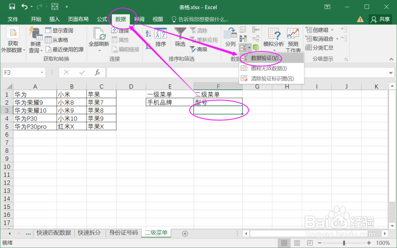Open the Undo history dropdown arrow
Screen dimensions: 397x248
click(x=32, y=7)
